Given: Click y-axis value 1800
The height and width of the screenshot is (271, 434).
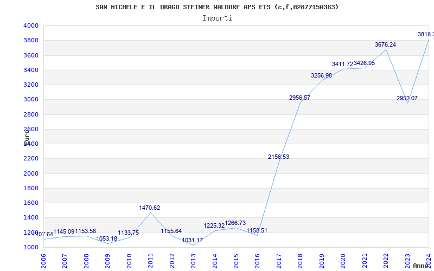Looking at the screenshot, I should [30, 188].
